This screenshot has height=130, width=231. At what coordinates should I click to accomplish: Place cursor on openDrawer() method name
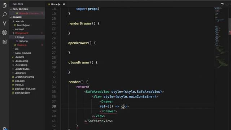pyautogui.click(x=78, y=43)
